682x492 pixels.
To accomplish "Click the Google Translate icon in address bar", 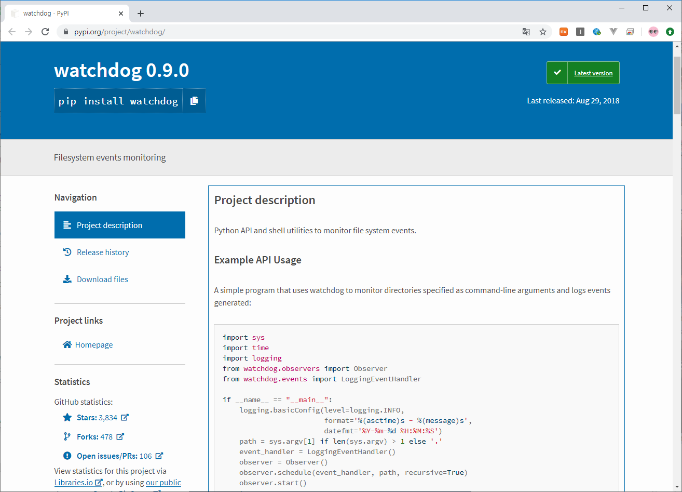I will (526, 32).
